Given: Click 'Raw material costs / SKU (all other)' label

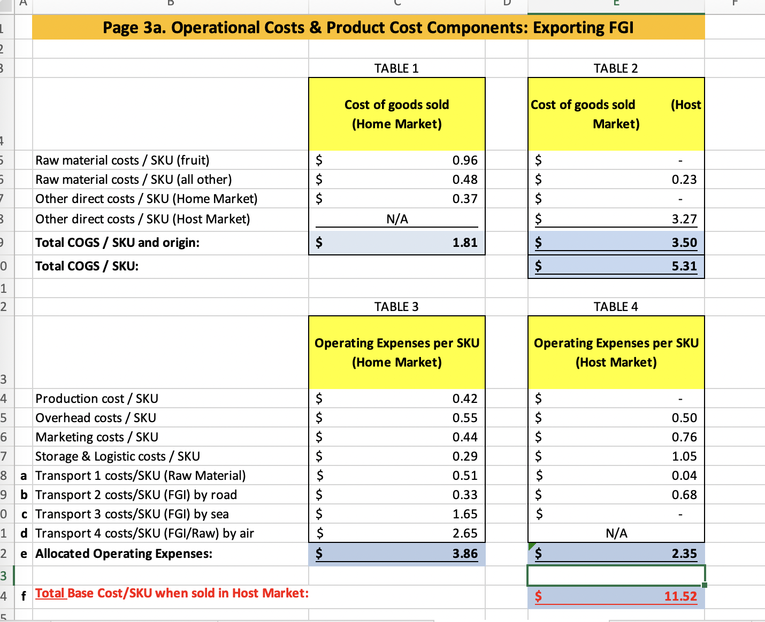Looking at the screenshot, I should [134, 180].
